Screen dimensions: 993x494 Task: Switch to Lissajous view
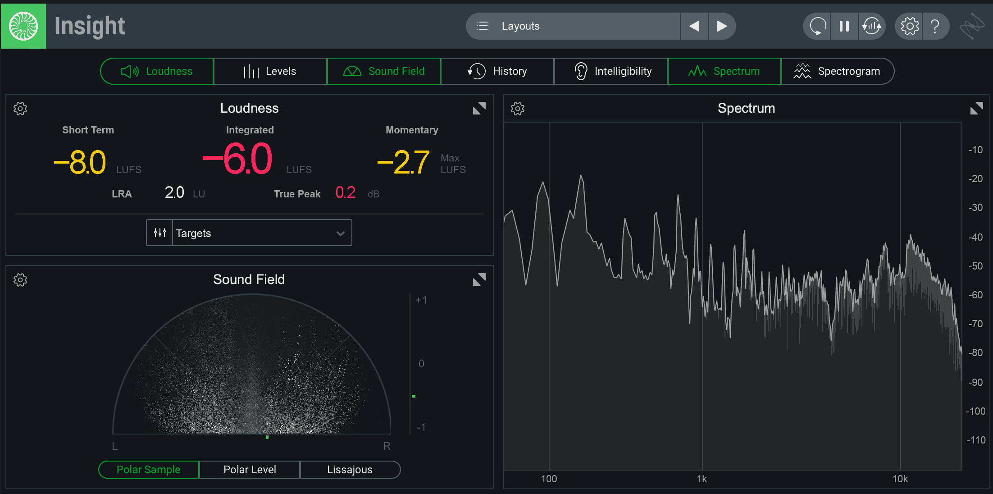(x=350, y=470)
